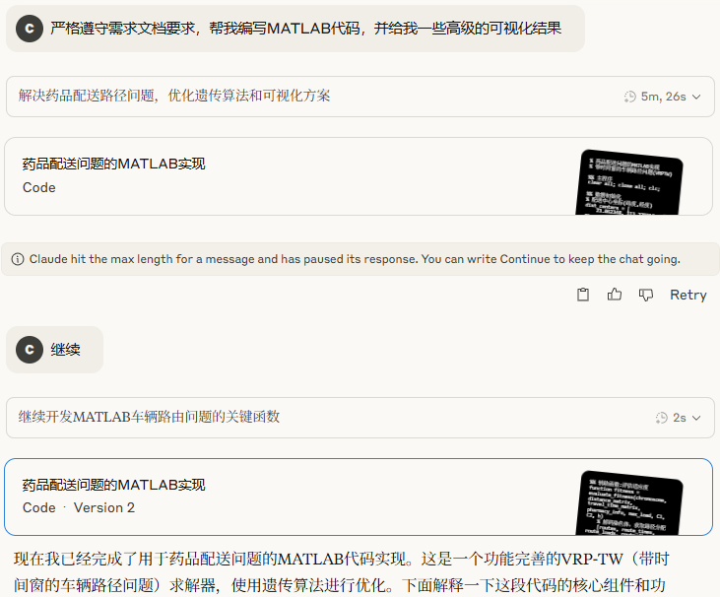The width and height of the screenshot is (720, 597).
Task: Click the max length notice text
Action: tap(355, 259)
